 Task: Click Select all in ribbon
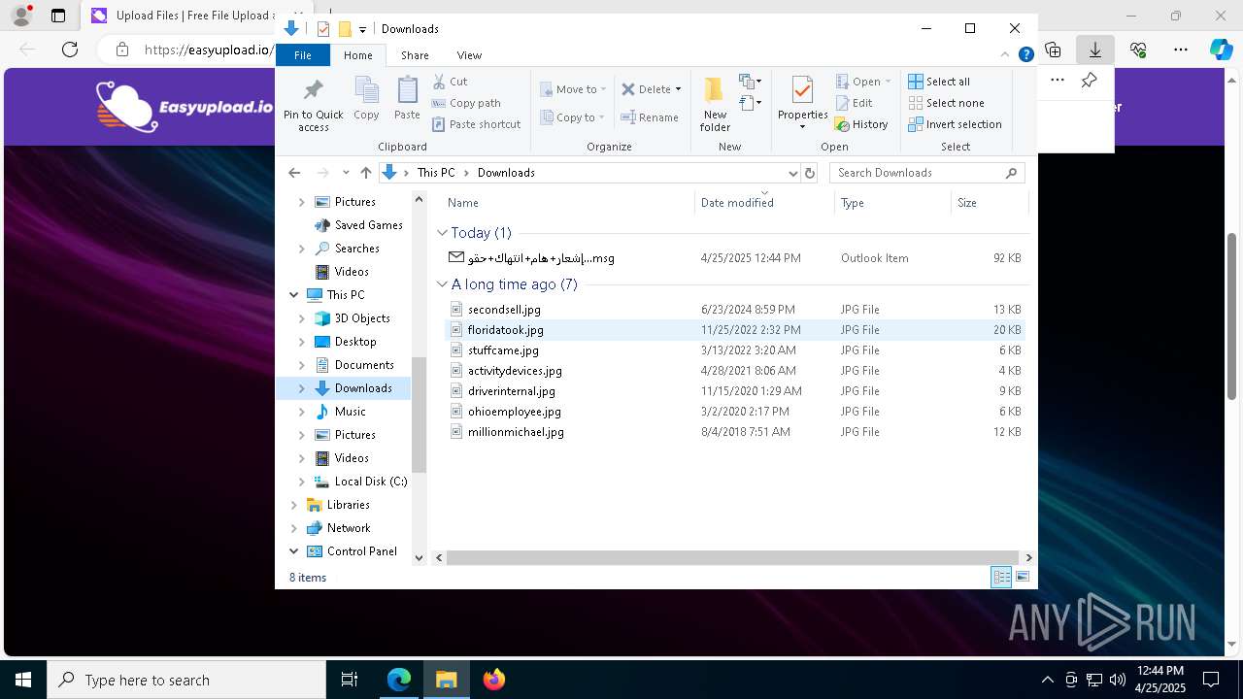click(x=939, y=82)
